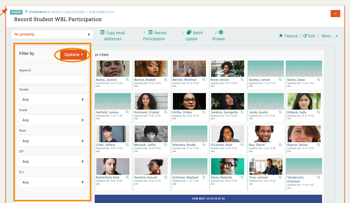Viewport: 350px width, 203px height.
Task: Click the View Next 25 to 26 bar
Action: 208,199
